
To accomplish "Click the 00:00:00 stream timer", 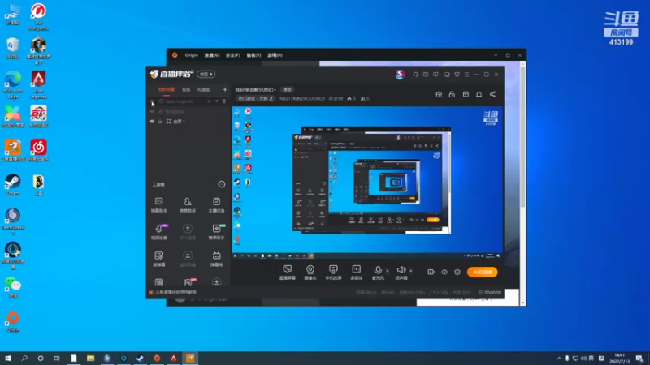I will [x=490, y=292].
